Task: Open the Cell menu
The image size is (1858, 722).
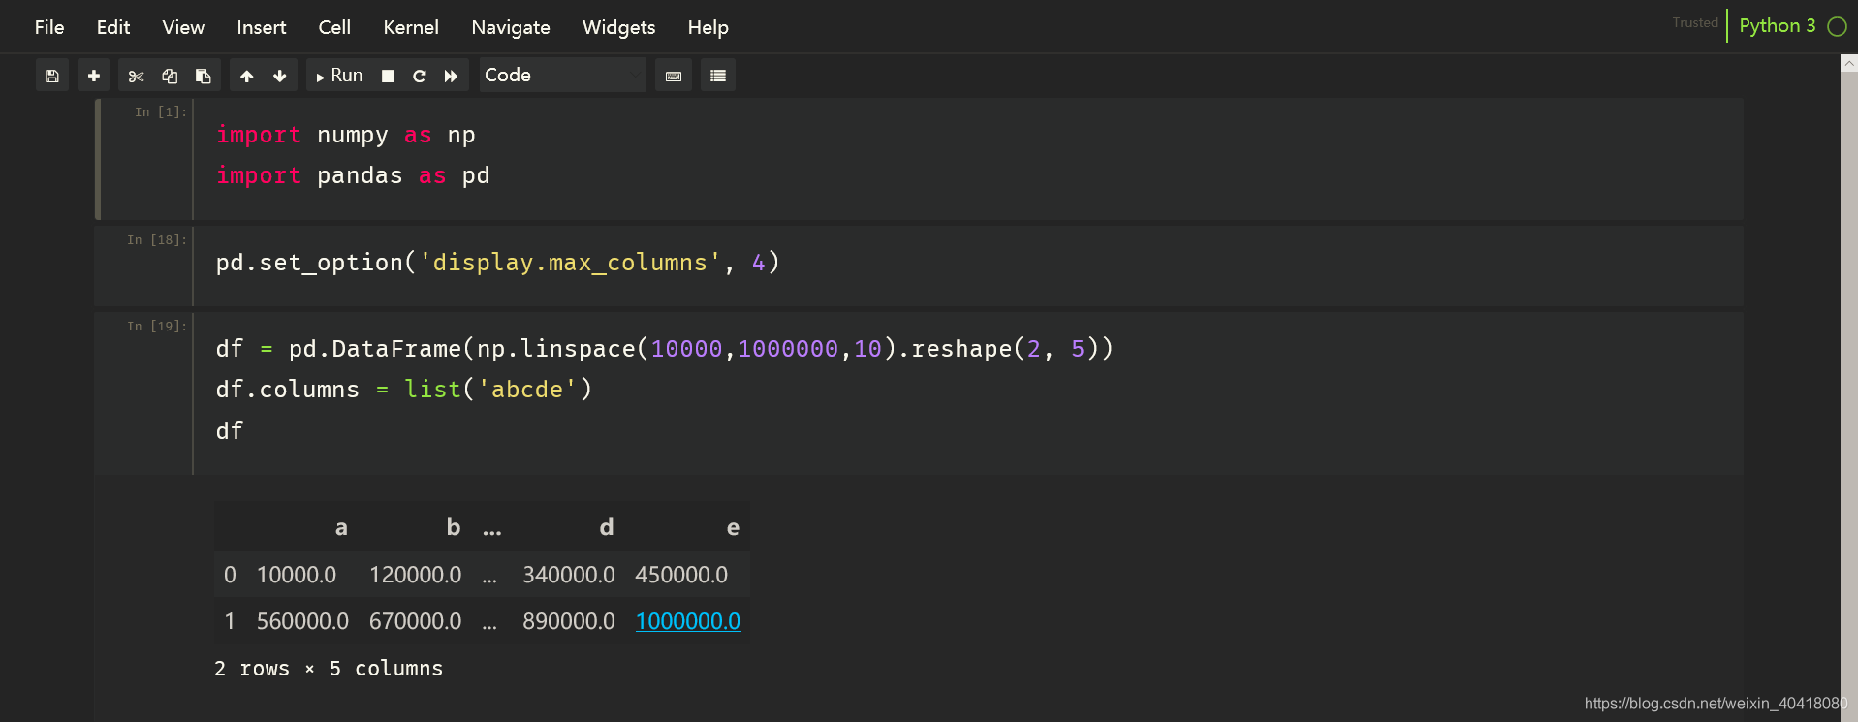Action: (x=334, y=27)
